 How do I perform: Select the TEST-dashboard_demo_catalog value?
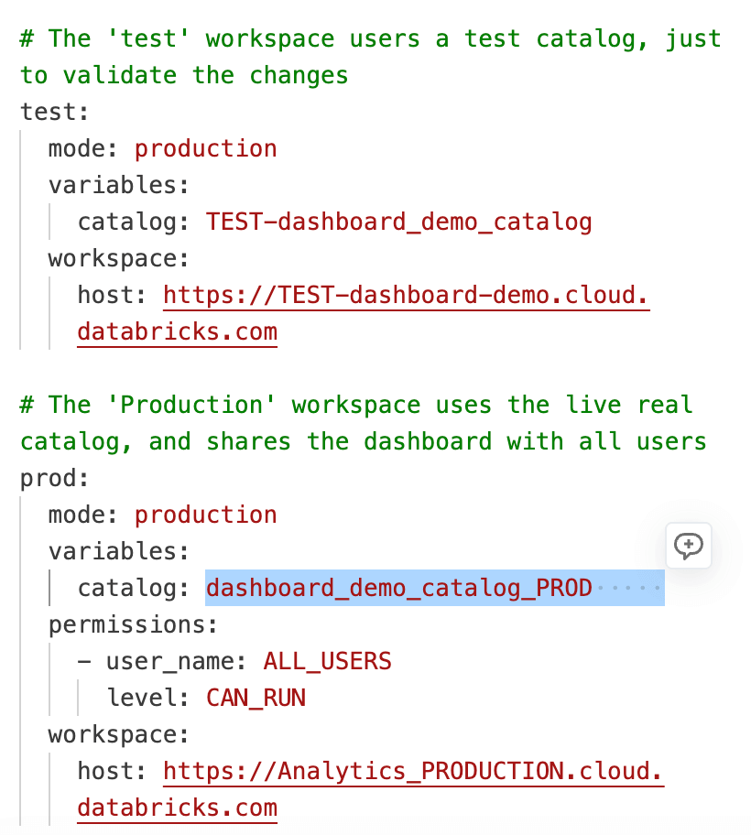(398, 222)
